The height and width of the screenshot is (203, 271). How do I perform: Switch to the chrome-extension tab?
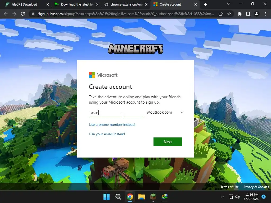[x=126, y=4]
